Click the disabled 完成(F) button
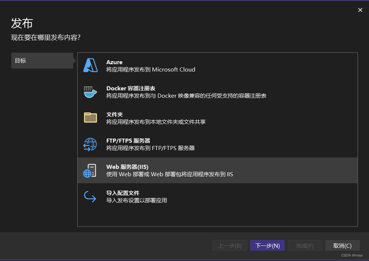This screenshot has width=369, height=261. point(305,246)
